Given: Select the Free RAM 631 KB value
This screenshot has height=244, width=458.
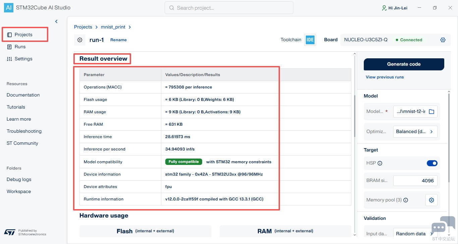Looking at the screenshot, I should 174,124.
